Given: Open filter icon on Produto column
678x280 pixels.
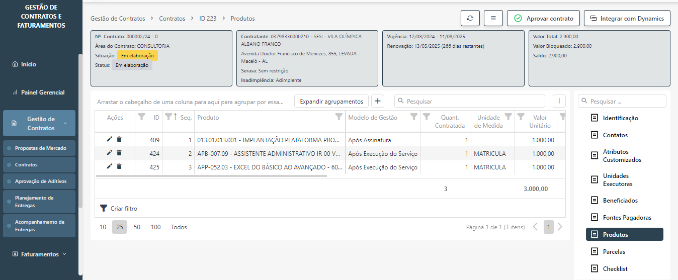Looking at the screenshot, I should (339, 117).
